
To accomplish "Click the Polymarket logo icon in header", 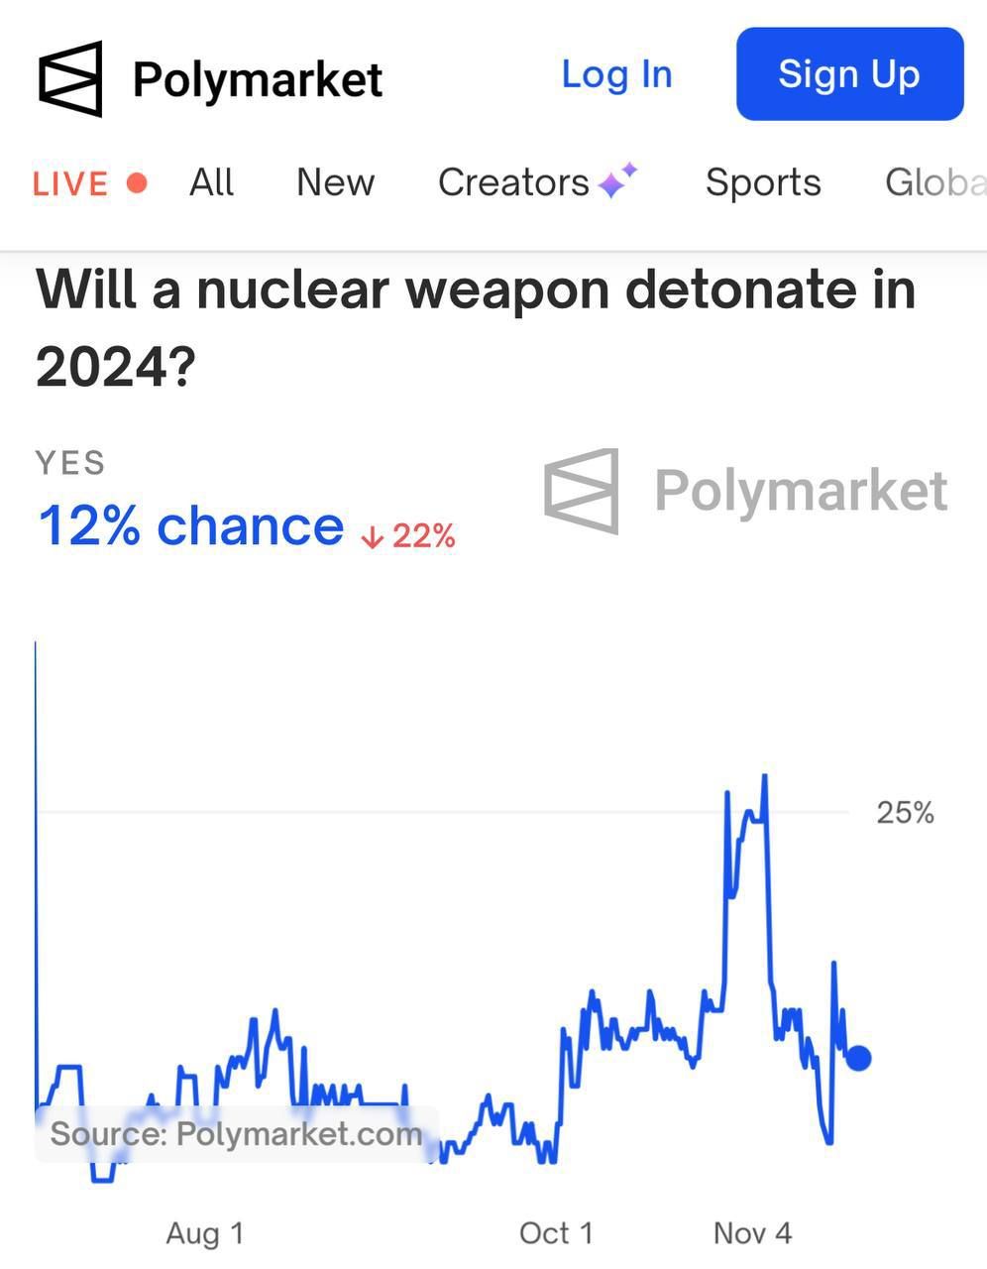I will (70, 78).
